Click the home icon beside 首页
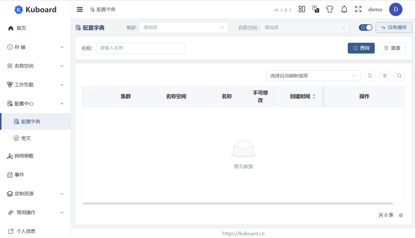416x238 pixels. tap(11, 28)
